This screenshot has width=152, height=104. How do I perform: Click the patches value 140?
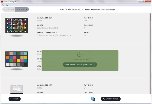[x=86, y=21]
